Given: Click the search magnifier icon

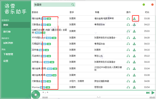Looking at the screenshot, I should coord(73,5).
